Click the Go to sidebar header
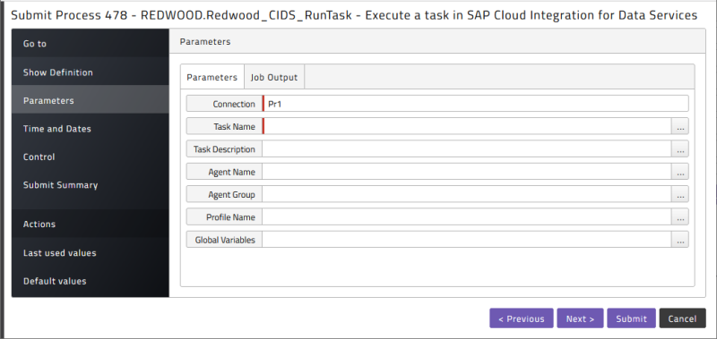 (91, 43)
